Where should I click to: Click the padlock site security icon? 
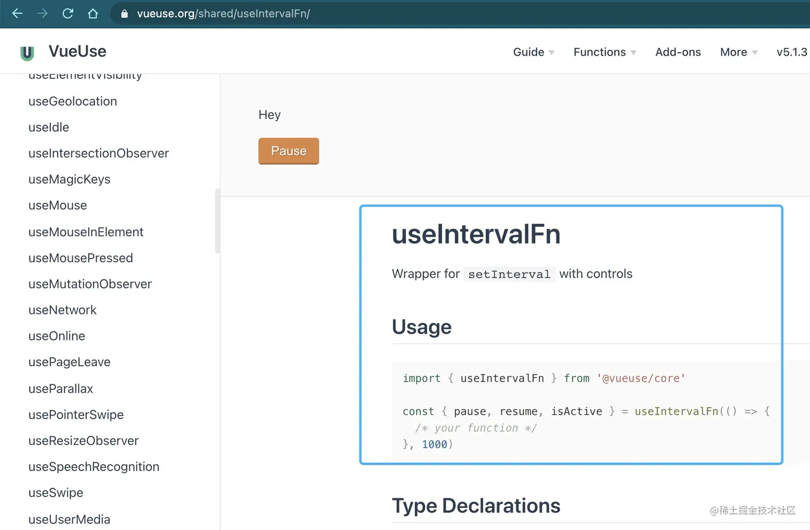coord(124,14)
